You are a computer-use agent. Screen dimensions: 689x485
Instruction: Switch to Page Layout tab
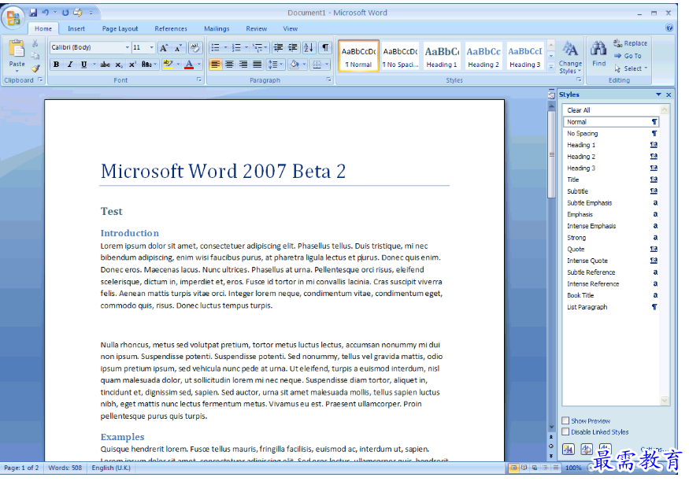click(x=120, y=28)
